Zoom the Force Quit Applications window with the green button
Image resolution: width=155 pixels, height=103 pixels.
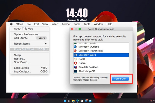click(80, 29)
